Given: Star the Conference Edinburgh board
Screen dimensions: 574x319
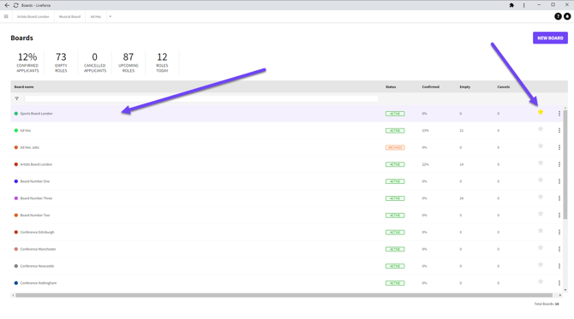Looking at the screenshot, I should point(541,231).
